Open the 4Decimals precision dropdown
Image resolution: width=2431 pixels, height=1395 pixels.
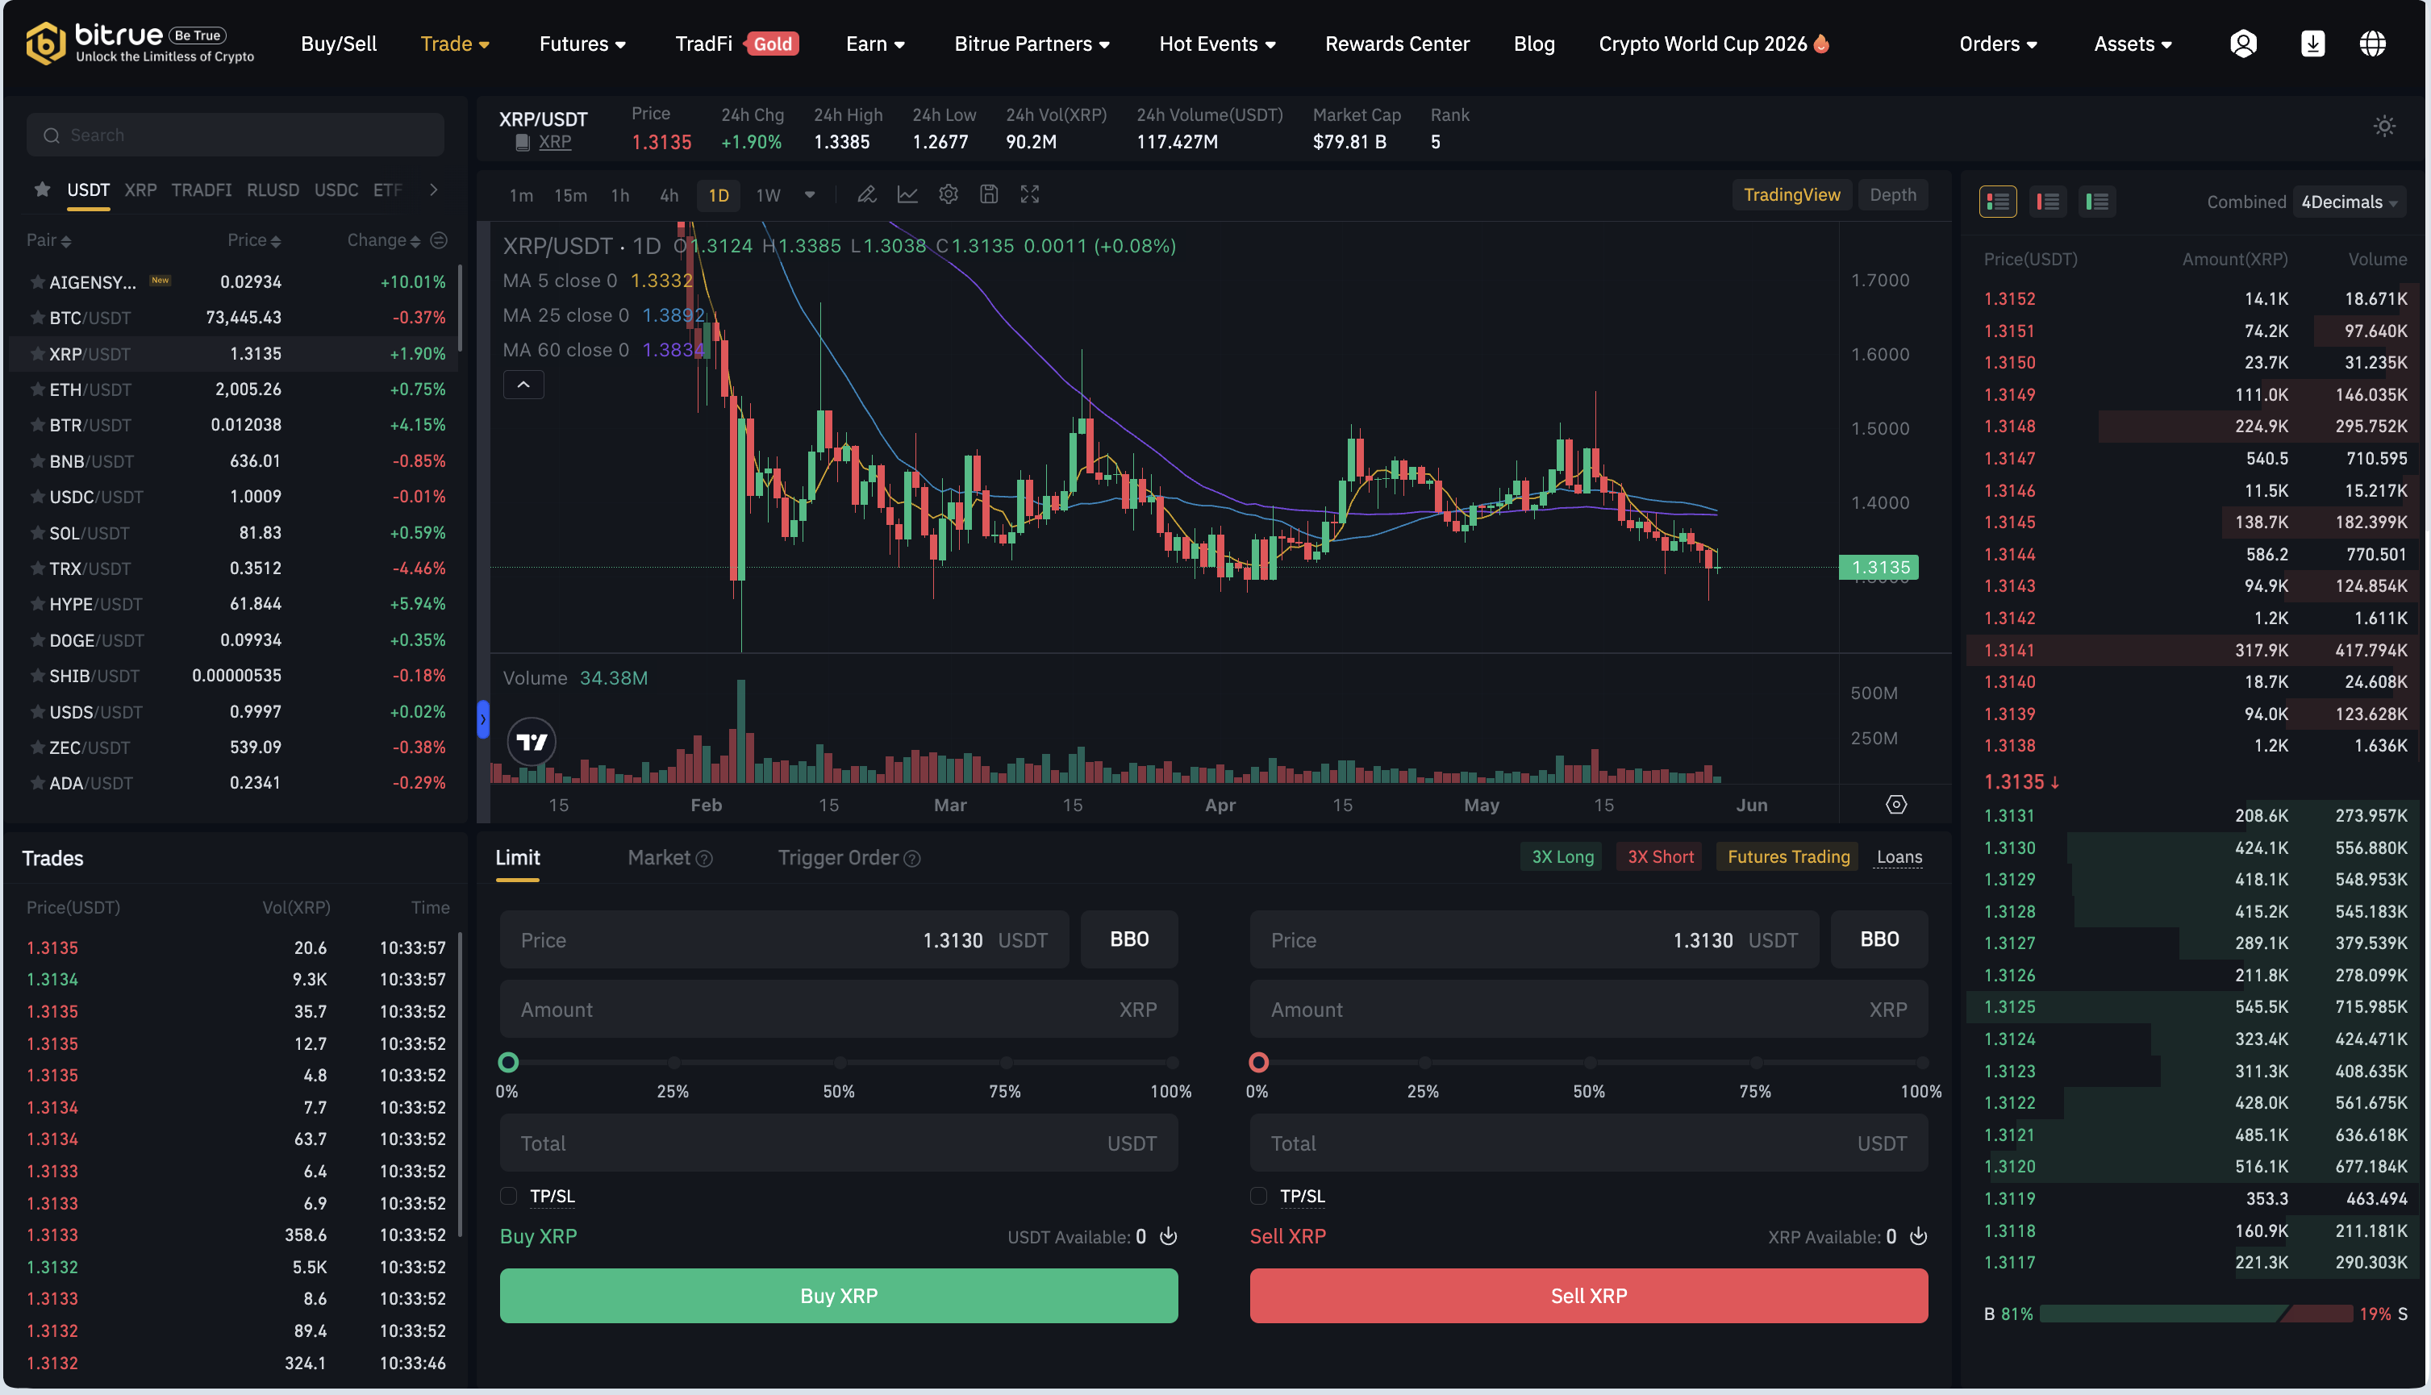pyautogui.click(x=2349, y=202)
